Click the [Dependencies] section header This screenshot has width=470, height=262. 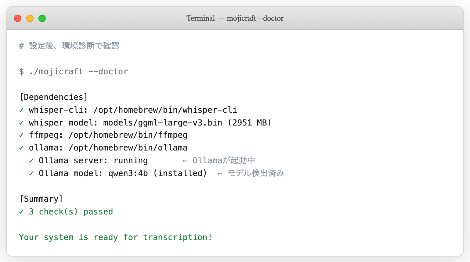click(54, 97)
